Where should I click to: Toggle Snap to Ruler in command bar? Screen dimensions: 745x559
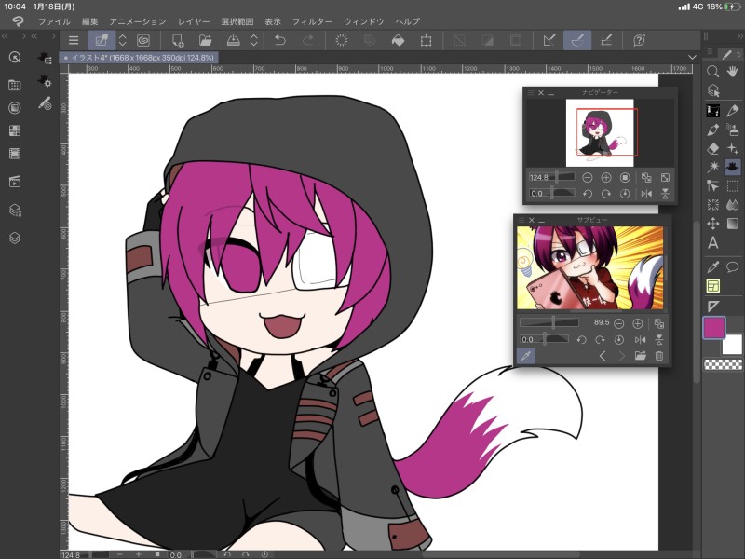coord(549,40)
